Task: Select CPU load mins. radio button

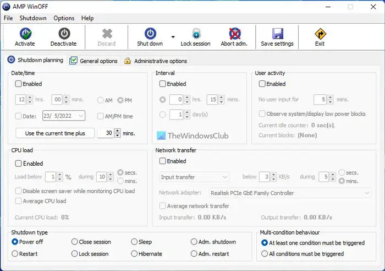Action: pos(120,181)
